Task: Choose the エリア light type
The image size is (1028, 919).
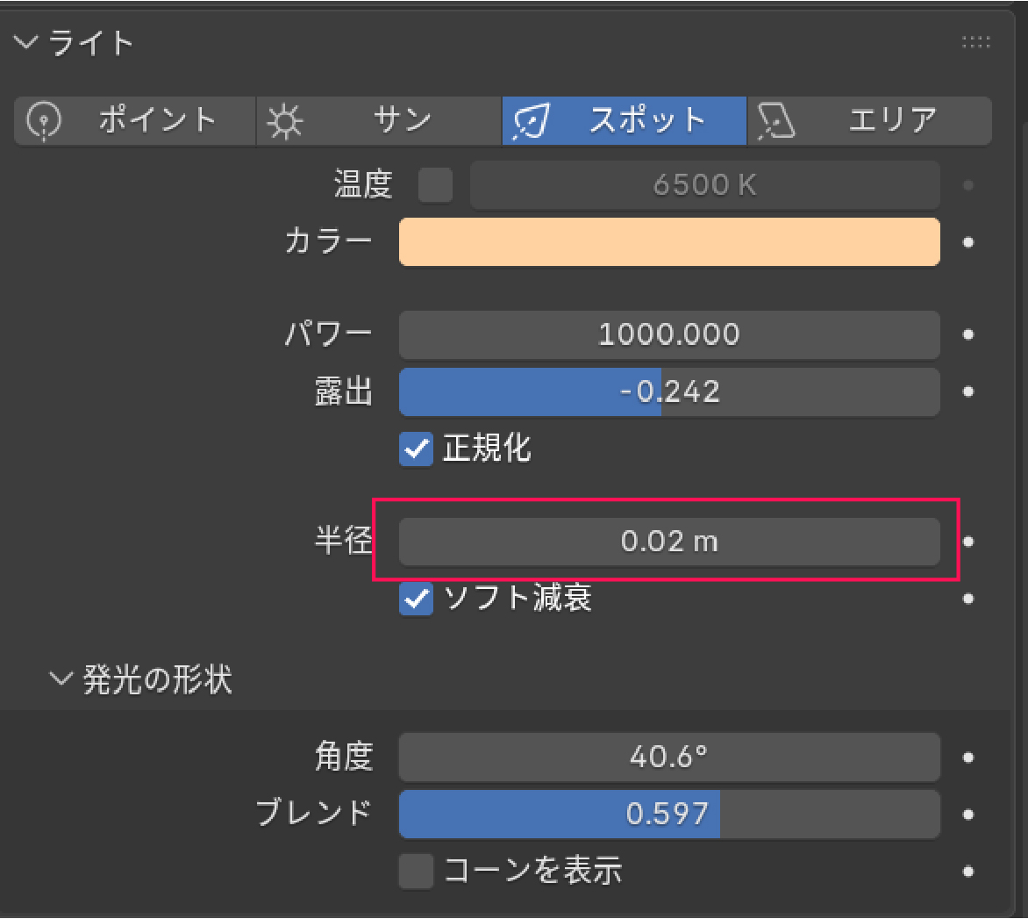Action: point(869,120)
